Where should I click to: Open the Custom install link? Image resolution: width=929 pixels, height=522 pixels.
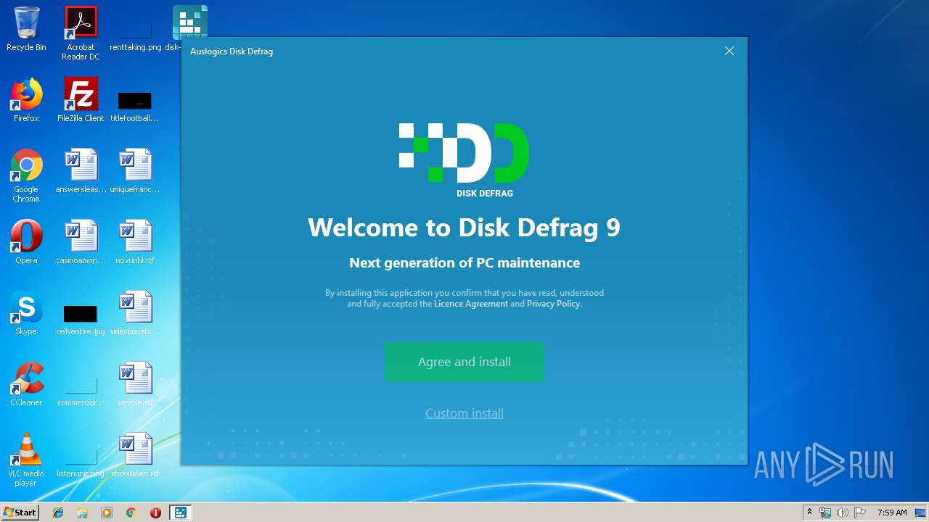464,413
